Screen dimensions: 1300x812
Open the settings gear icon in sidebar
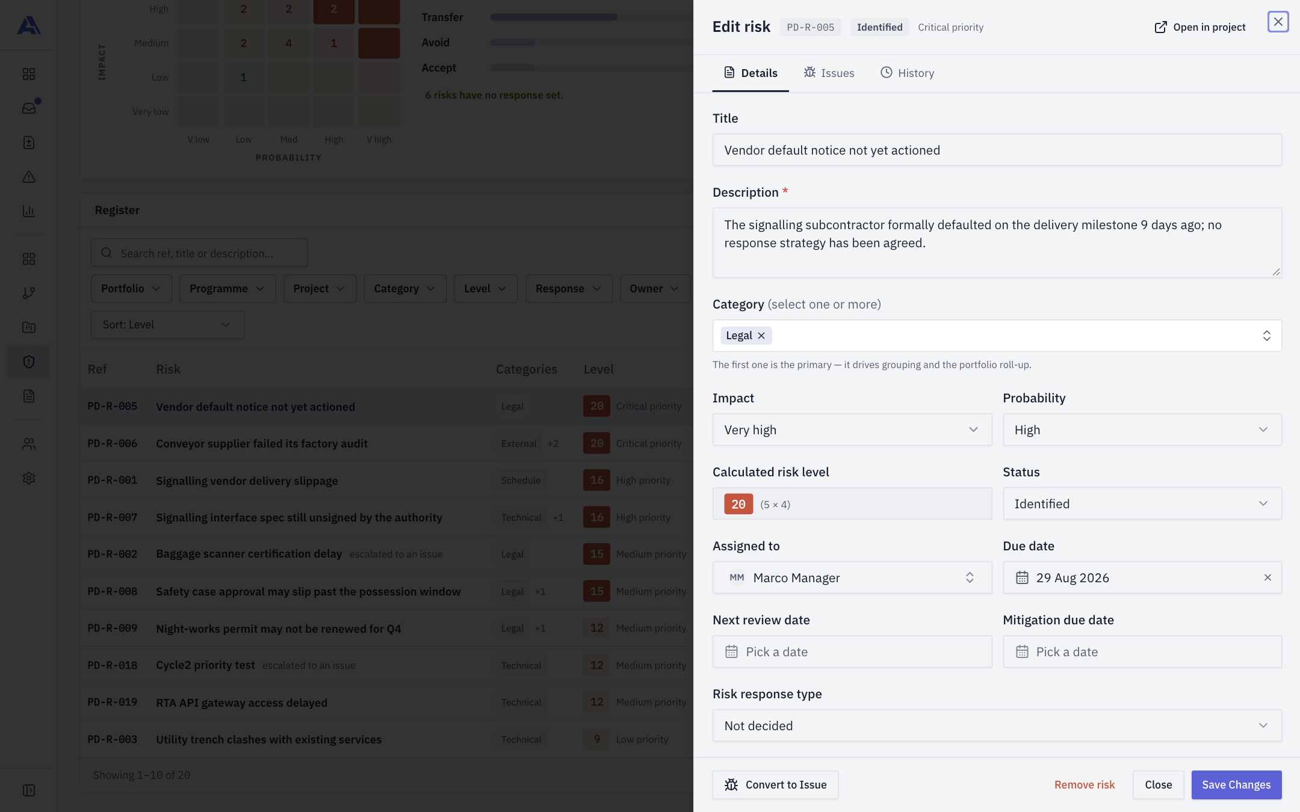click(28, 478)
